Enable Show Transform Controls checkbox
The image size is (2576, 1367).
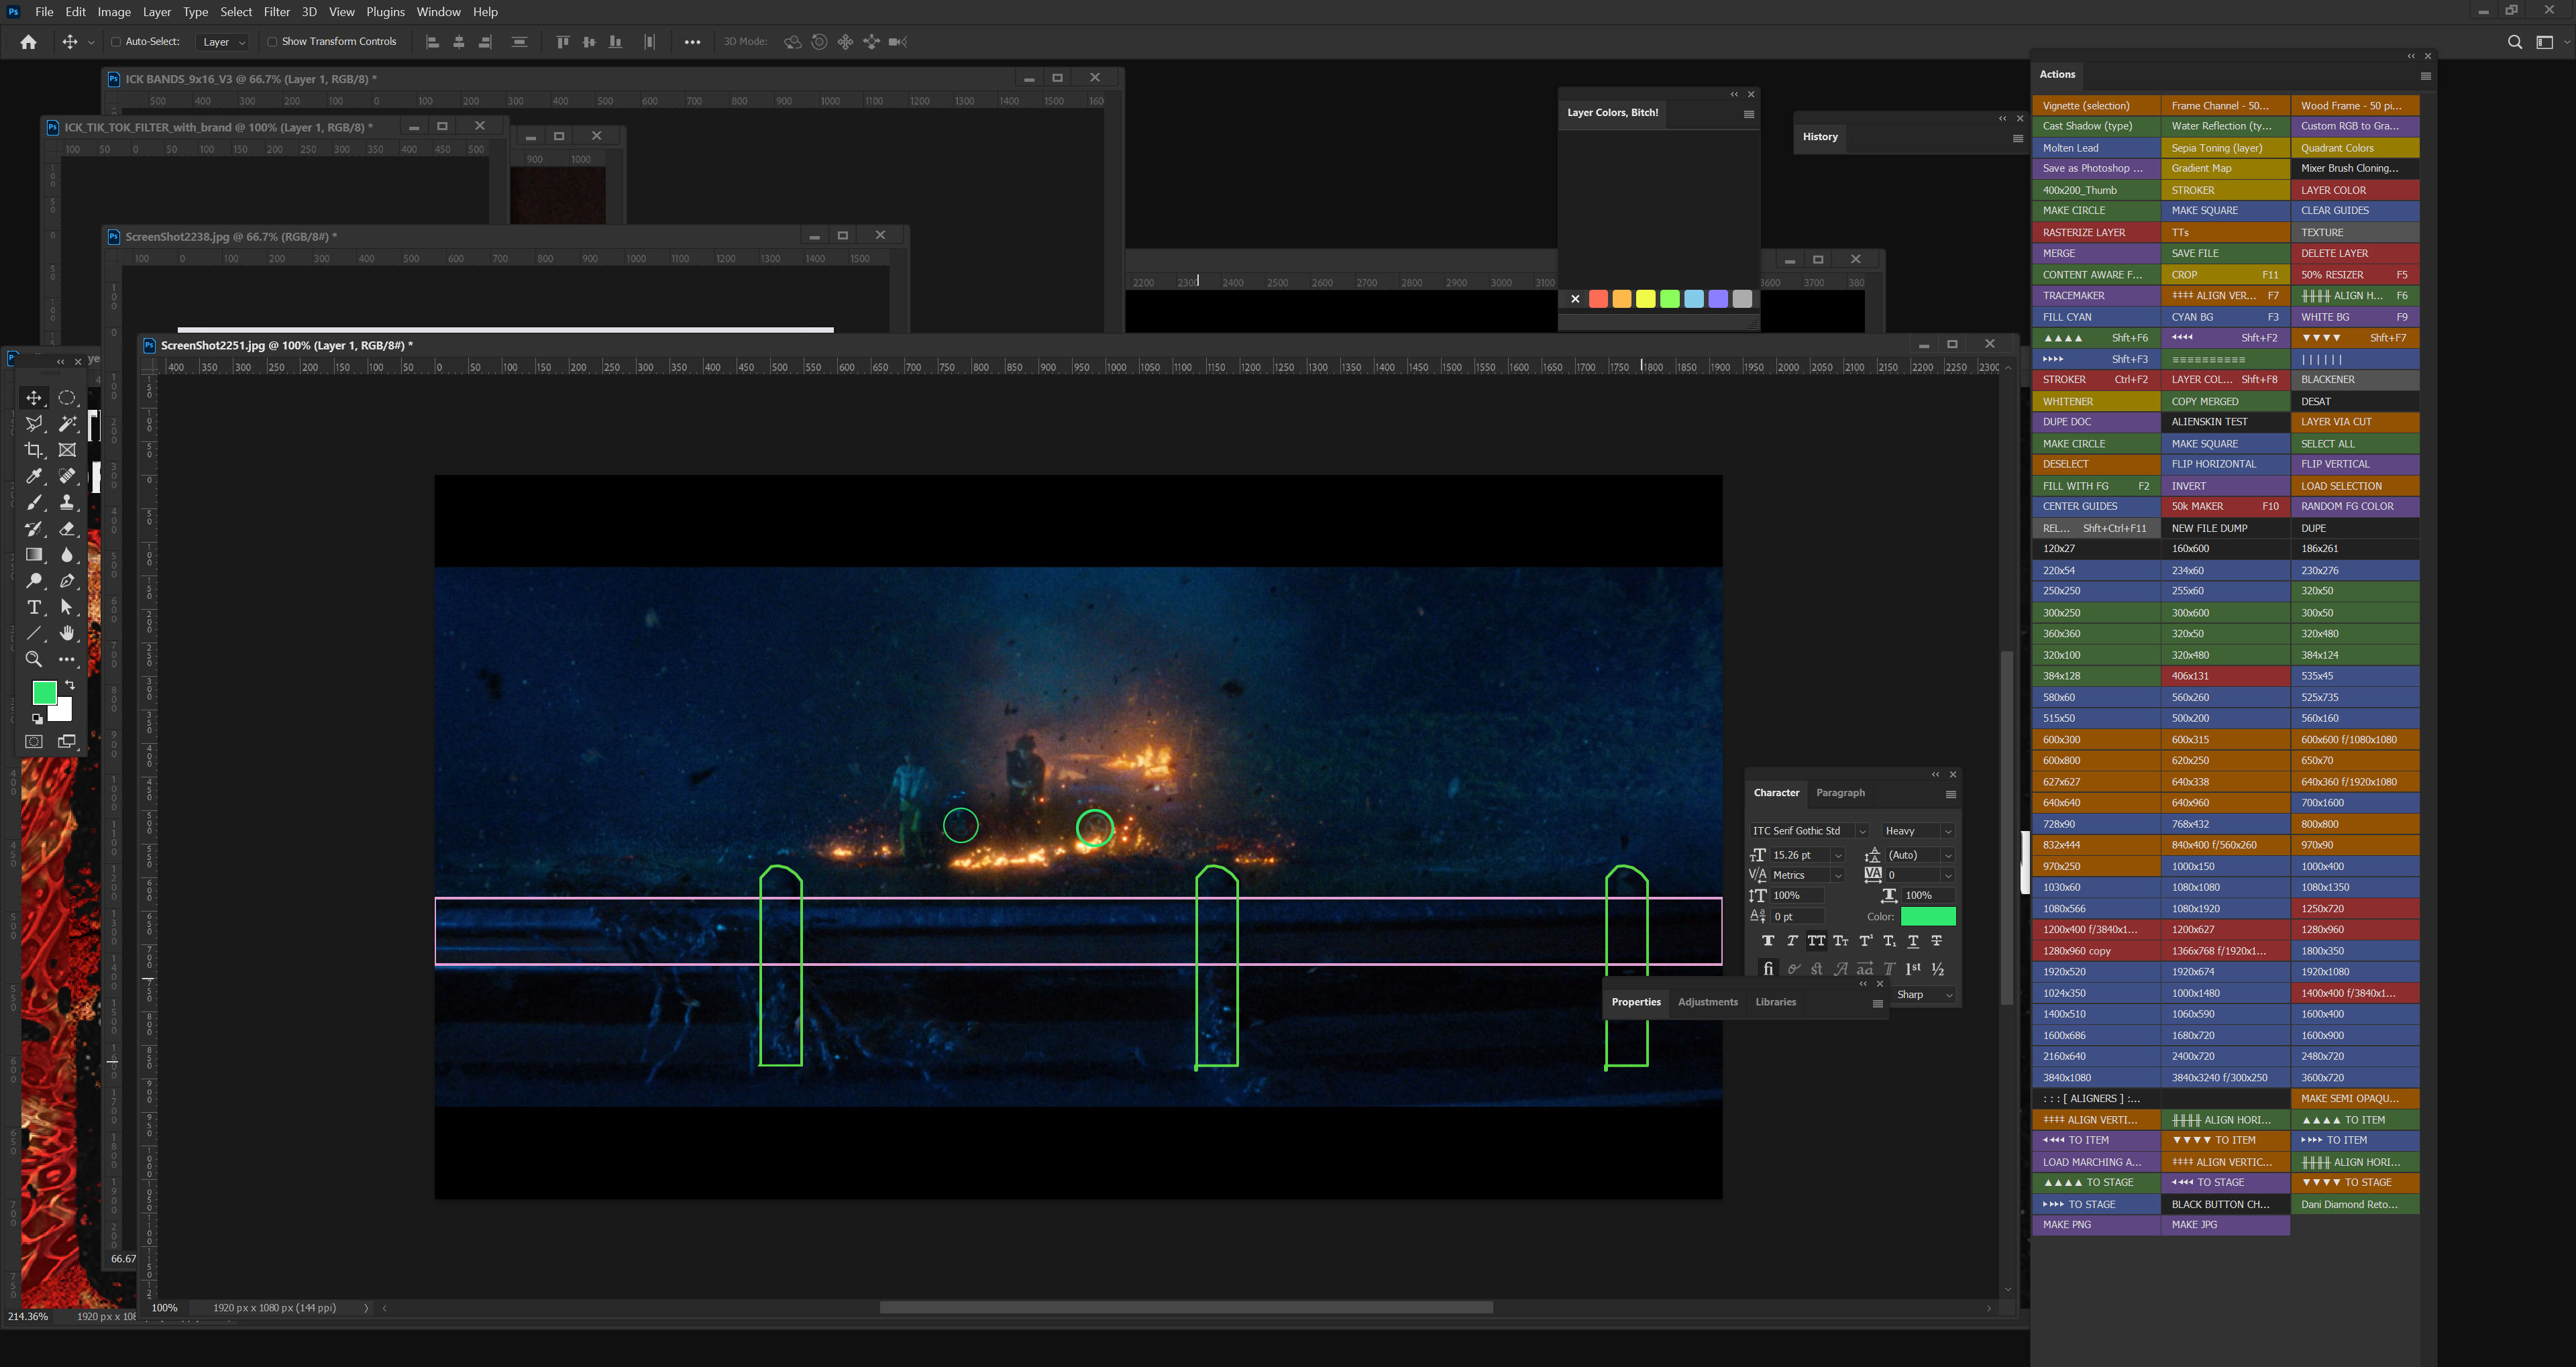click(x=272, y=42)
